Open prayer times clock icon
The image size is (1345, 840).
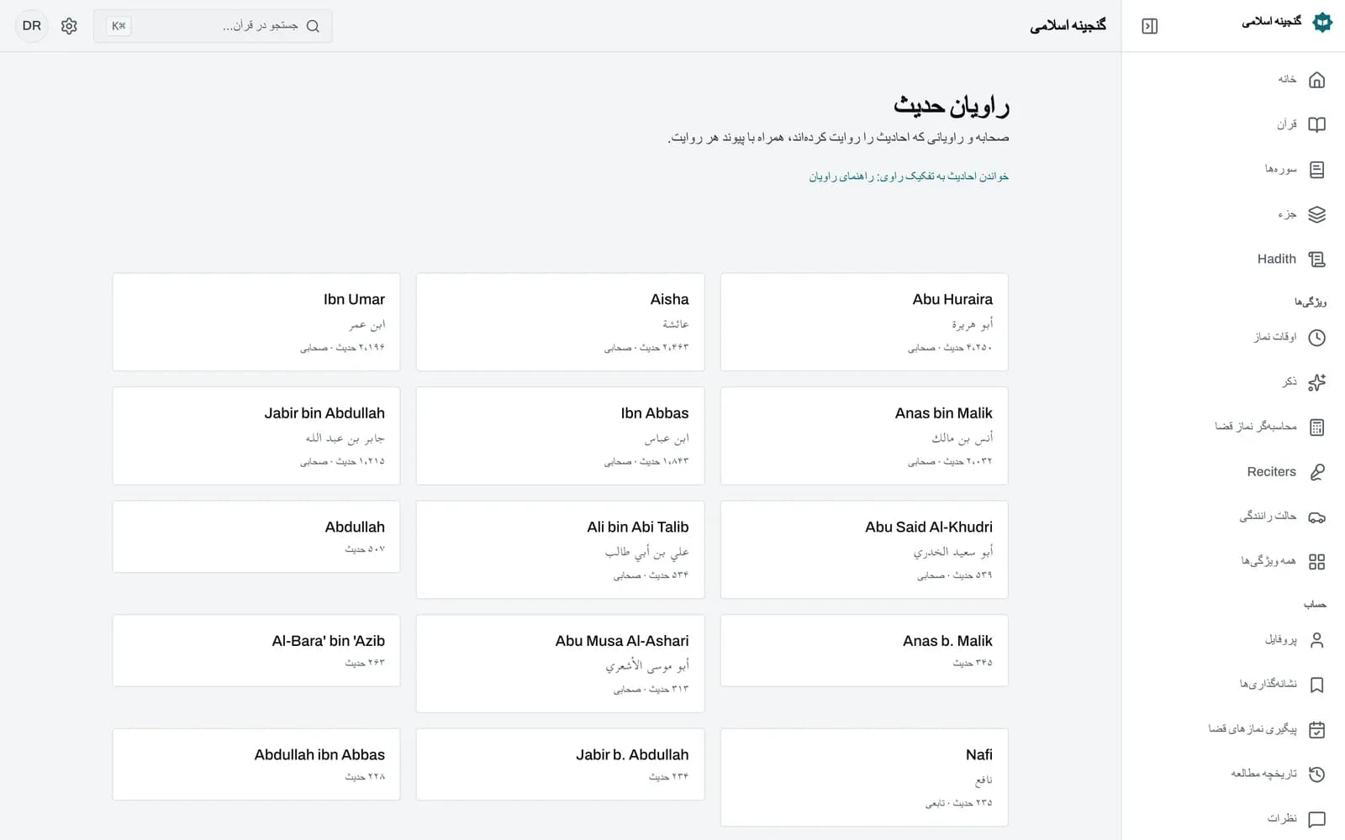[x=1316, y=338]
